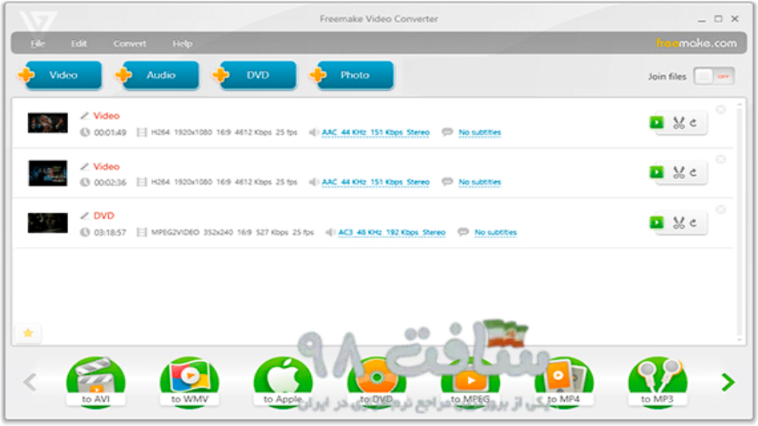The height and width of the screenshot is (426, 758).
Task: Rename the 00:02:36 video via pencil icon
Action: pos(84,166)
